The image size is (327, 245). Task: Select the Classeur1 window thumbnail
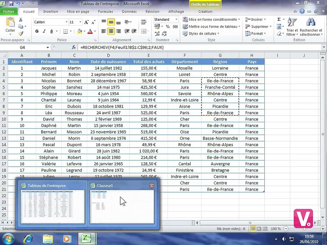click(x=122, y=203)
